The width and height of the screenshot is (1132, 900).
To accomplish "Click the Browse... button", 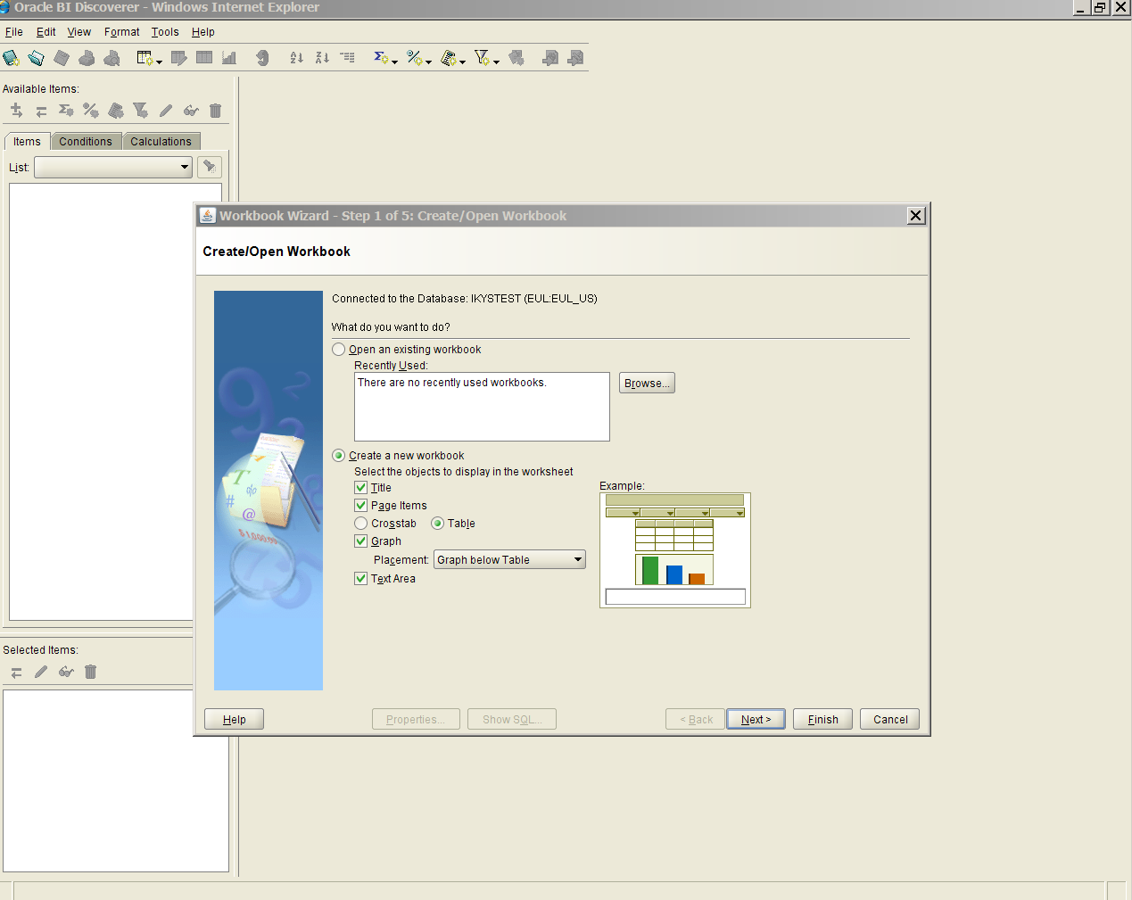I will pyautogui.click(x=647, y=384).
